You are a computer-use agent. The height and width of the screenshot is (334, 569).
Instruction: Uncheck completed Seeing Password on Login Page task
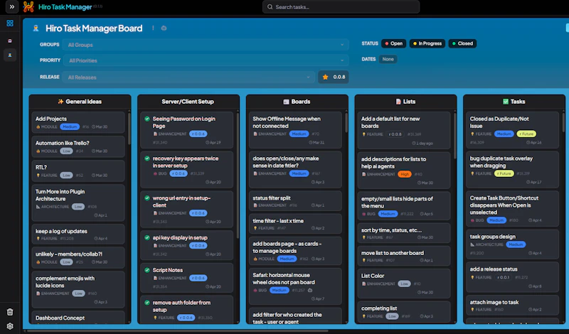point(147,119)
